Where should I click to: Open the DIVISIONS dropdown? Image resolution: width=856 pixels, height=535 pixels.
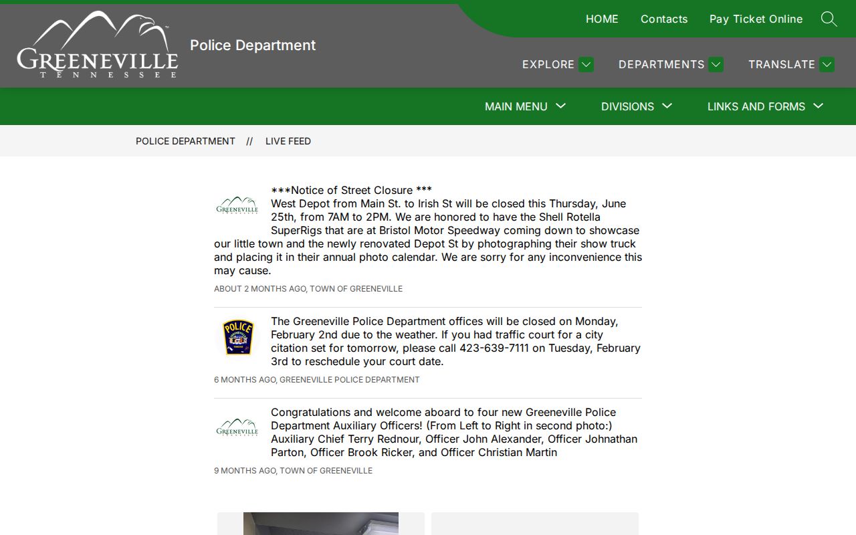(x=637, y=106)
